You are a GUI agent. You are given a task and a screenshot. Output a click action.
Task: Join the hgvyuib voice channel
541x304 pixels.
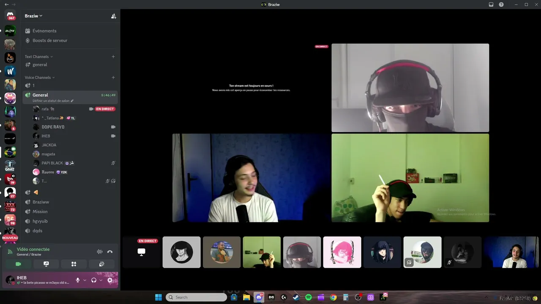70,221
